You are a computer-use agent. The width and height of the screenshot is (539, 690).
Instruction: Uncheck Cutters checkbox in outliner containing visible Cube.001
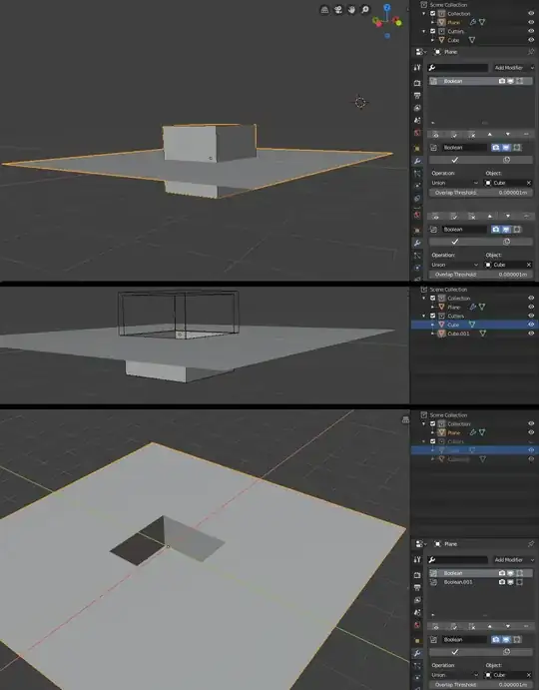pos(432,316)
